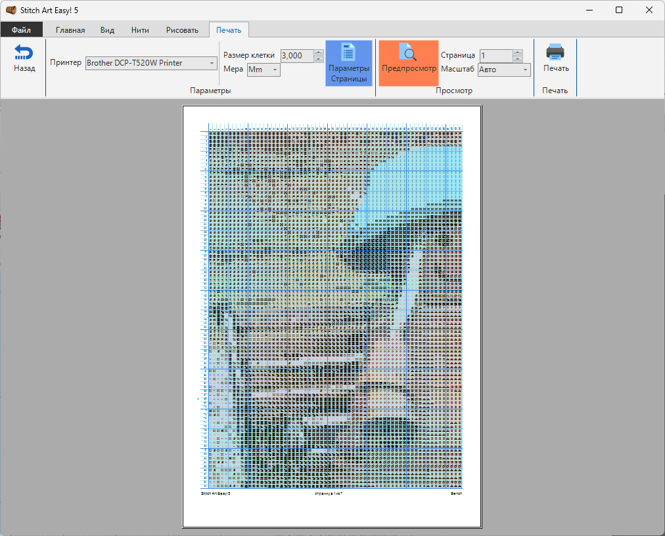
Task: Click the Страница number field
Action: (x=496, y=56)
